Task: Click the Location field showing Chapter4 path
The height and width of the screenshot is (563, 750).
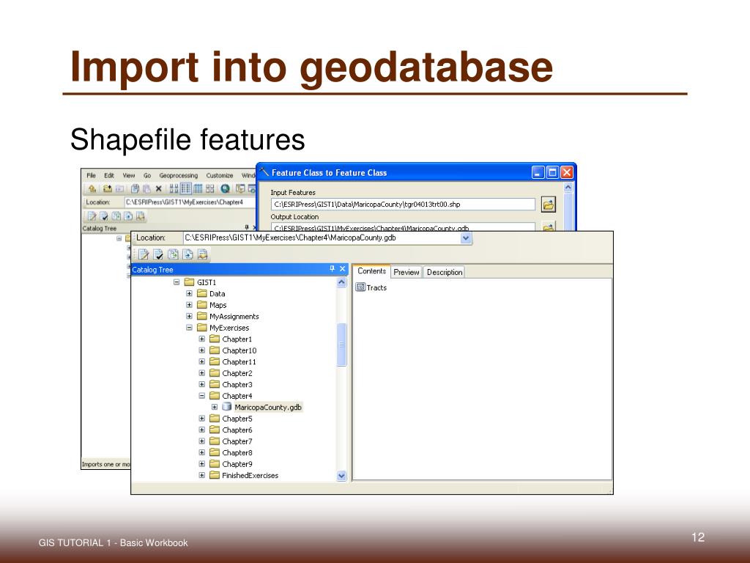Action: (x=190, y=202)
